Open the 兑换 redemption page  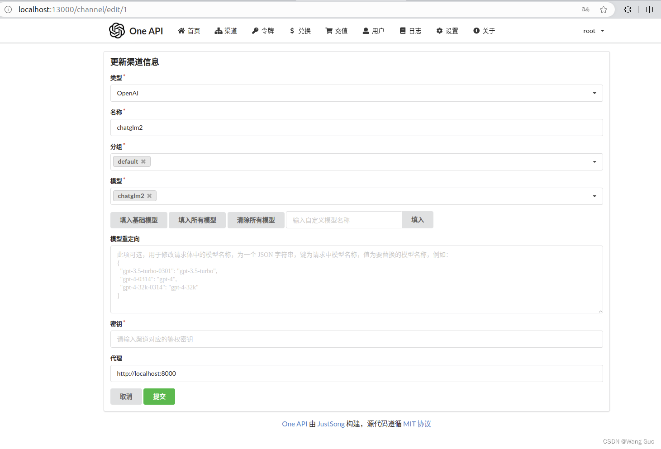[x=300, y=31]
